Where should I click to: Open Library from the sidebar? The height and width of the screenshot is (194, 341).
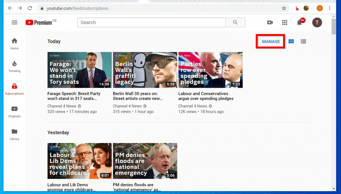coord(14,134)
